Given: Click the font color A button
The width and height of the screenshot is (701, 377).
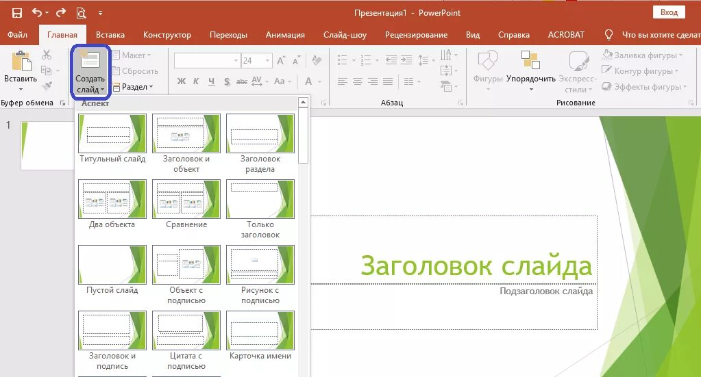Looking at the screenshot, I should 308,81.
